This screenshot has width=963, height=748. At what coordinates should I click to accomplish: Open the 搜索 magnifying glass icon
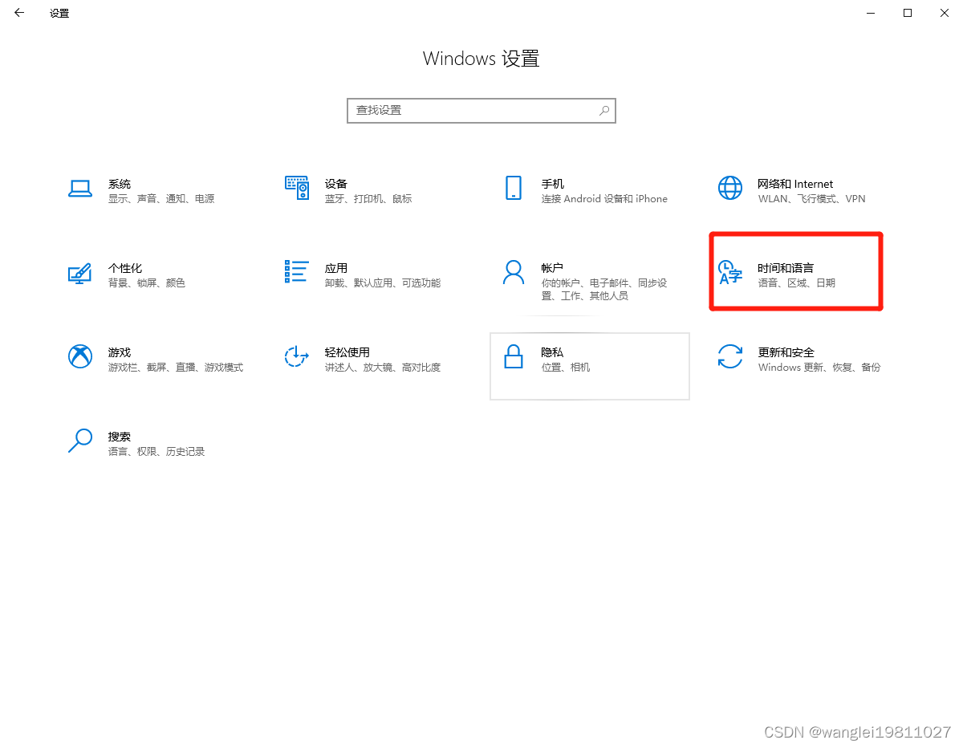coord(80,441)
